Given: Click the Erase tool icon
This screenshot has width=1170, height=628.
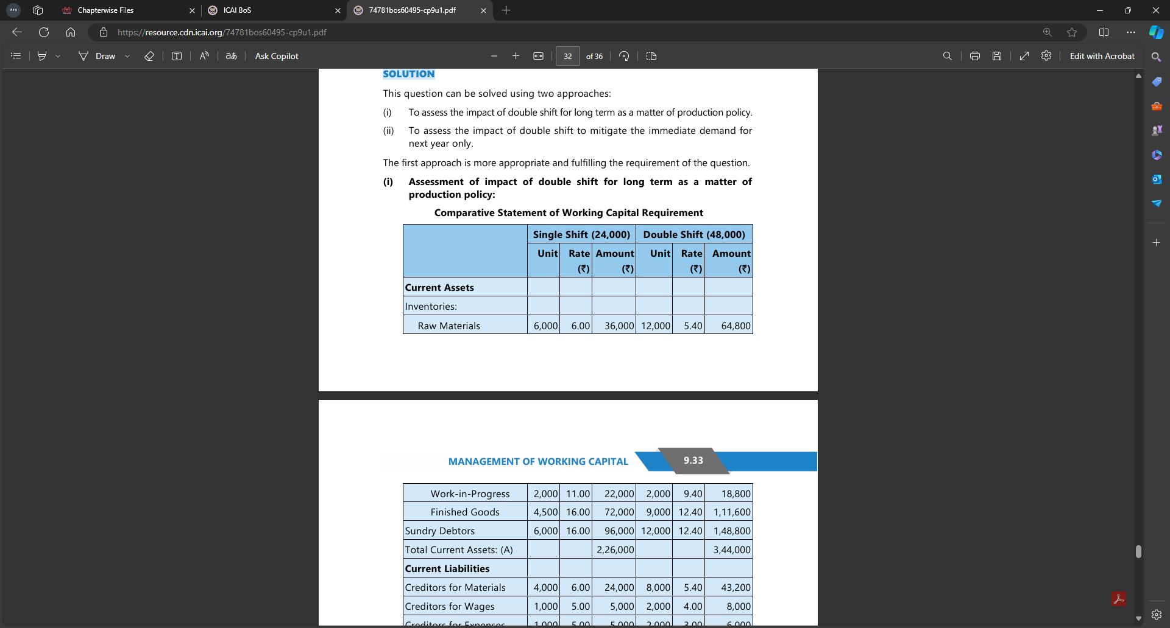Looking at the screenshot, I should tap(149, 56).
